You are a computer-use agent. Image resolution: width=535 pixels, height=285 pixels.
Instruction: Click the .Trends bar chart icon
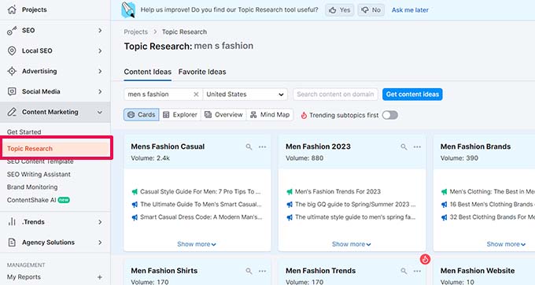12,222
